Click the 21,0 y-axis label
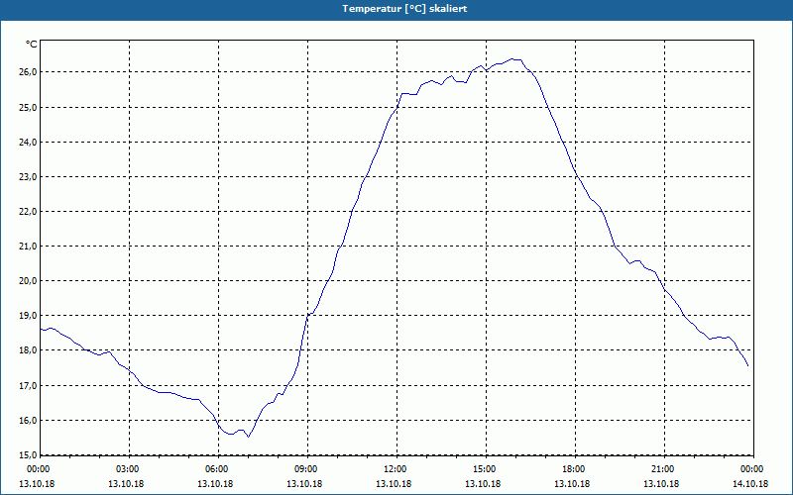793x495 pixels. (28, 246)
